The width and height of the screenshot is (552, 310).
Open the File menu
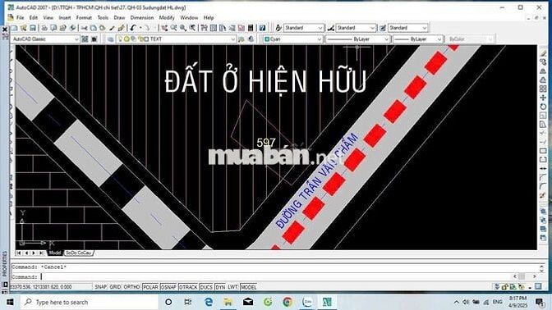coord(21,17)
